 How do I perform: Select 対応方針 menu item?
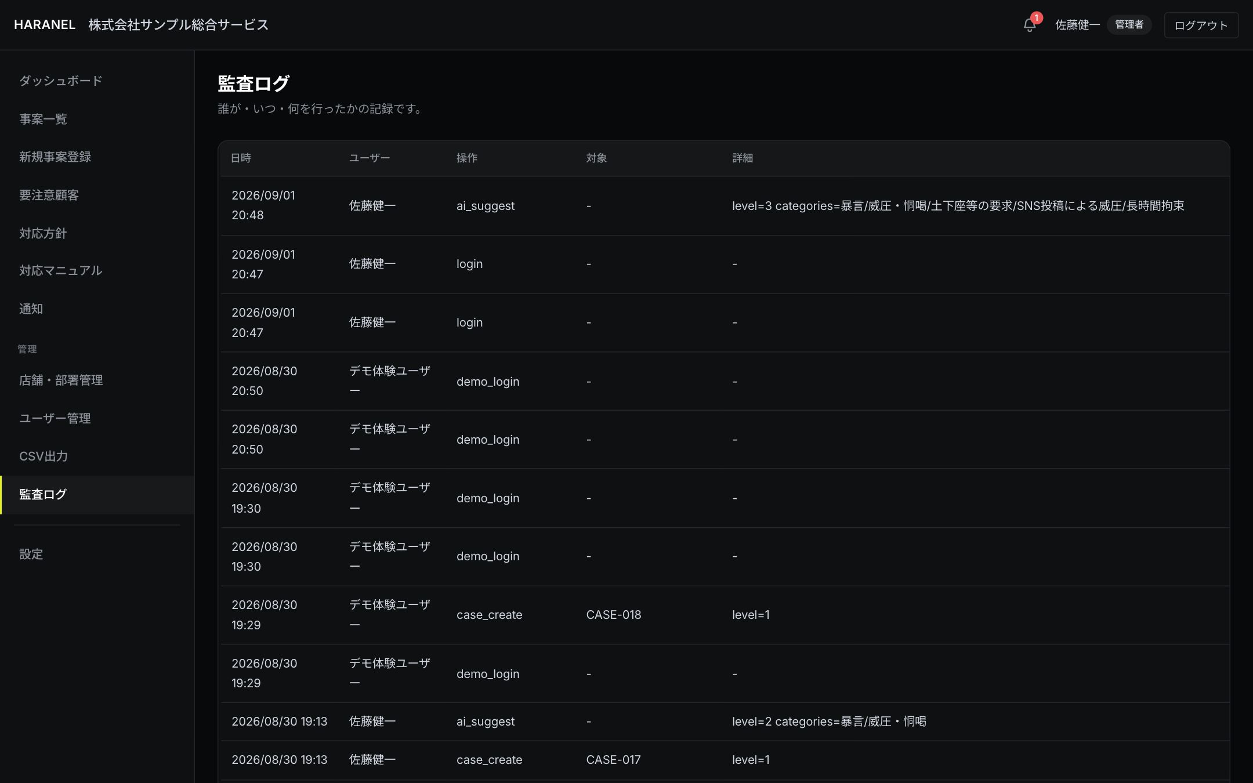tap(44, 233)
